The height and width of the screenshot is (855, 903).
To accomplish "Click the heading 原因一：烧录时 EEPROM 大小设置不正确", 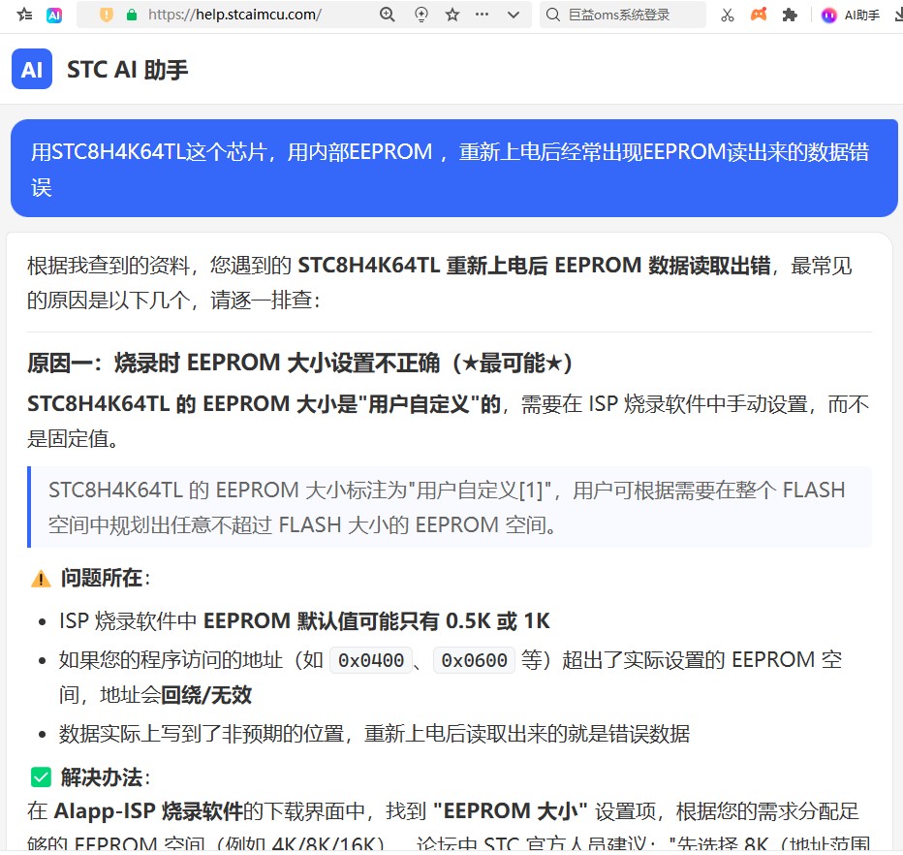I will click(x=299, y=363).
